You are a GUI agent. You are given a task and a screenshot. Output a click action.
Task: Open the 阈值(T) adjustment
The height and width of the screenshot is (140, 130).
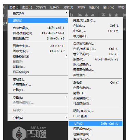96,93
